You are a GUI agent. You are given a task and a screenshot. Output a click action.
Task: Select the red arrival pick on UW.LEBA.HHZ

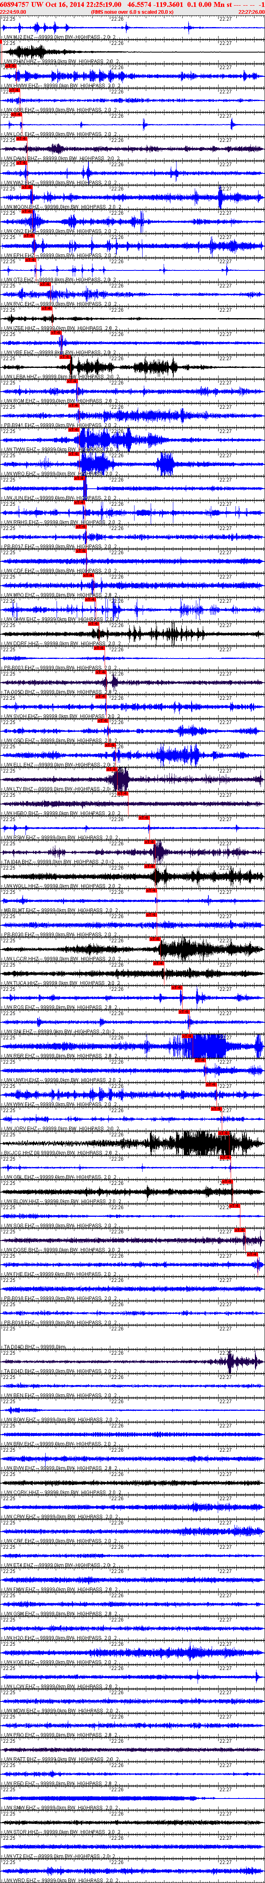coord(72,381)
